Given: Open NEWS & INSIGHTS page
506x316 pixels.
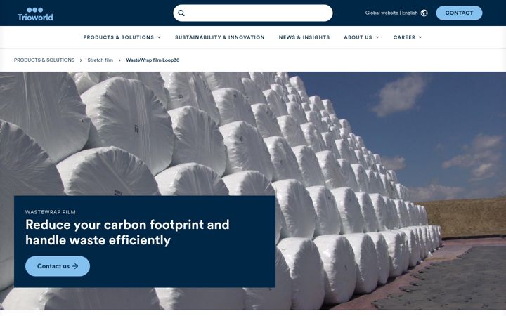Looking at the screenshot, I should [x=304, y=37].
